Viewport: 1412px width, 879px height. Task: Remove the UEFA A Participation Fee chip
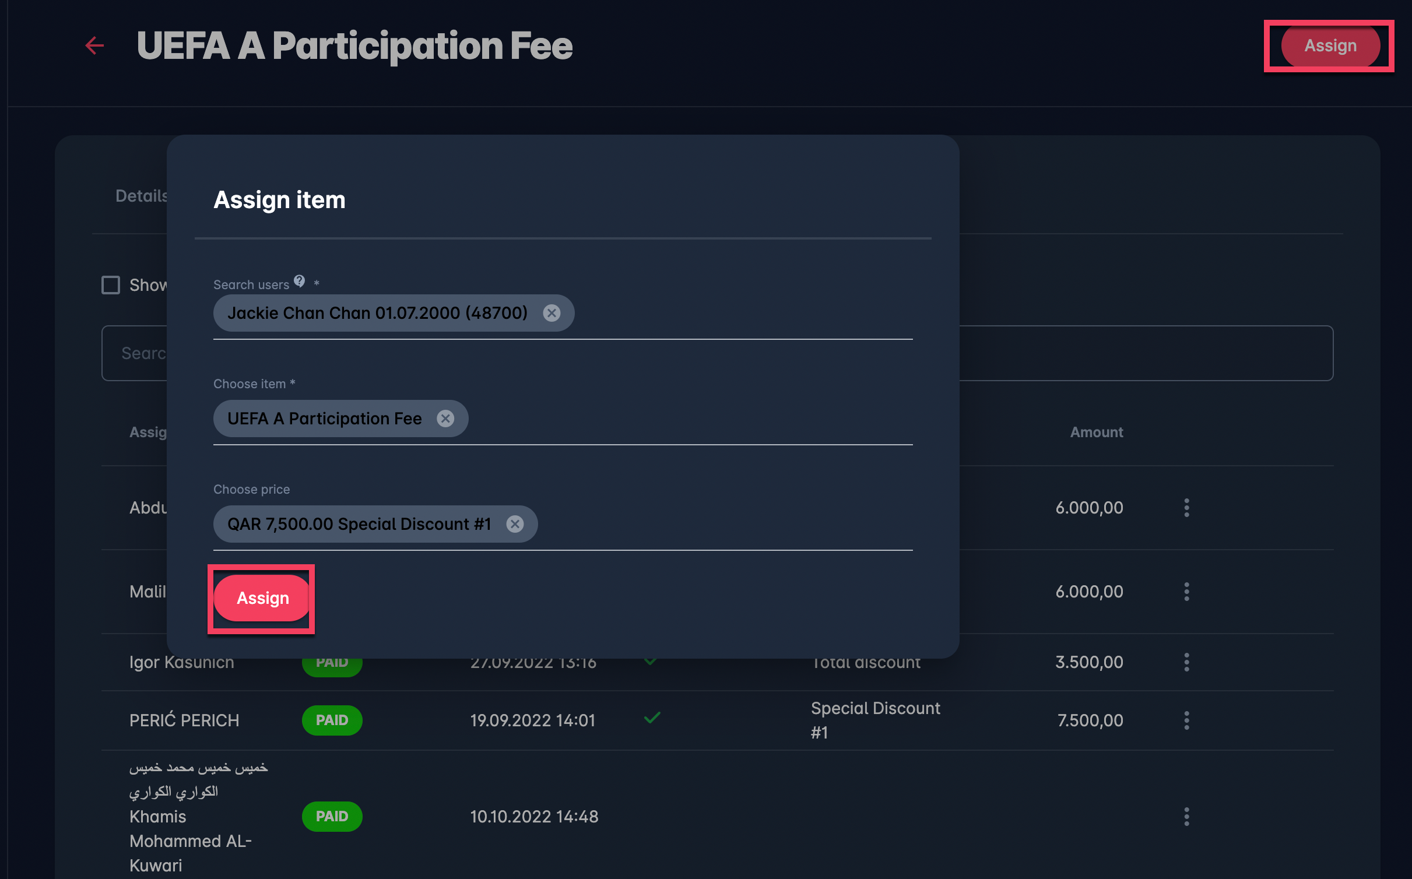pos(445,419)
